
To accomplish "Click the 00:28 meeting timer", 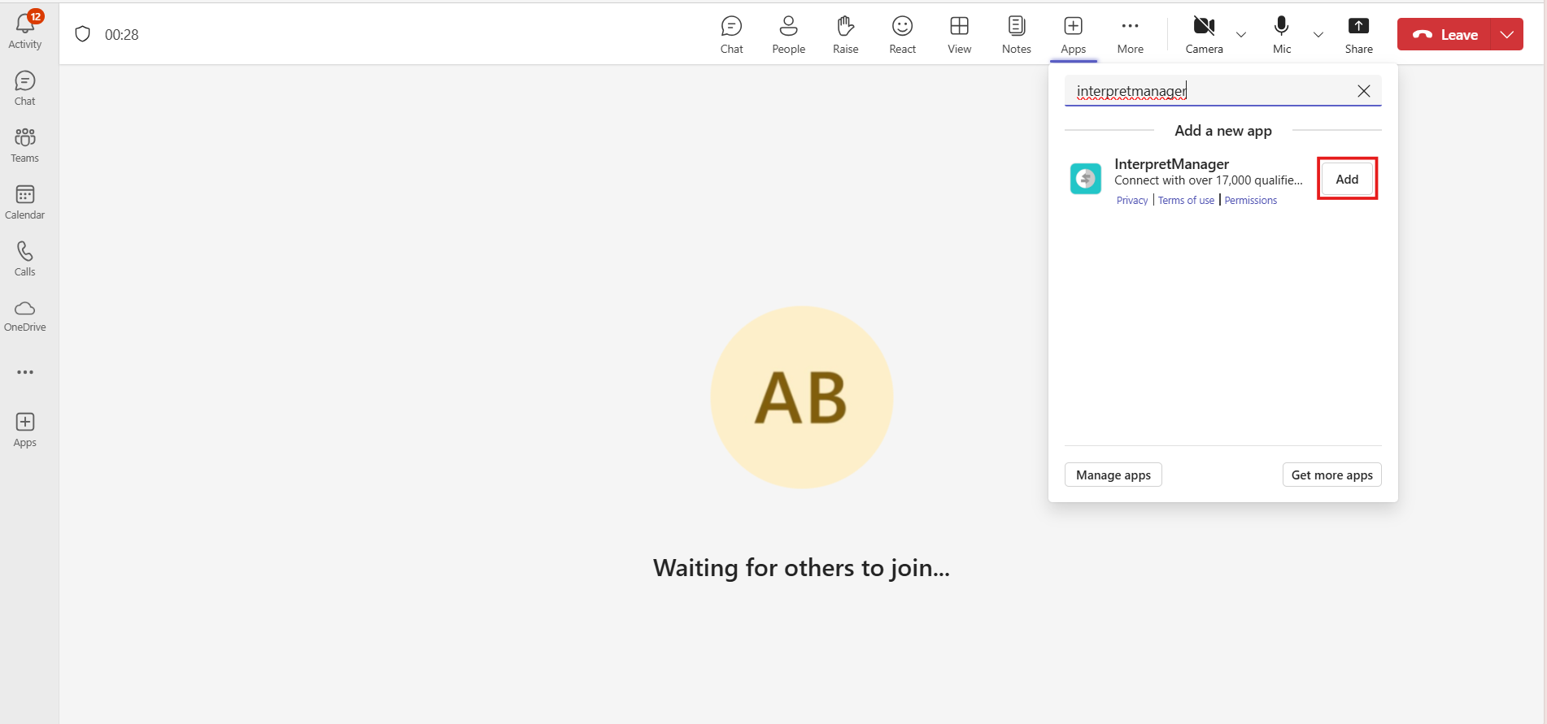I will [122, 35].
